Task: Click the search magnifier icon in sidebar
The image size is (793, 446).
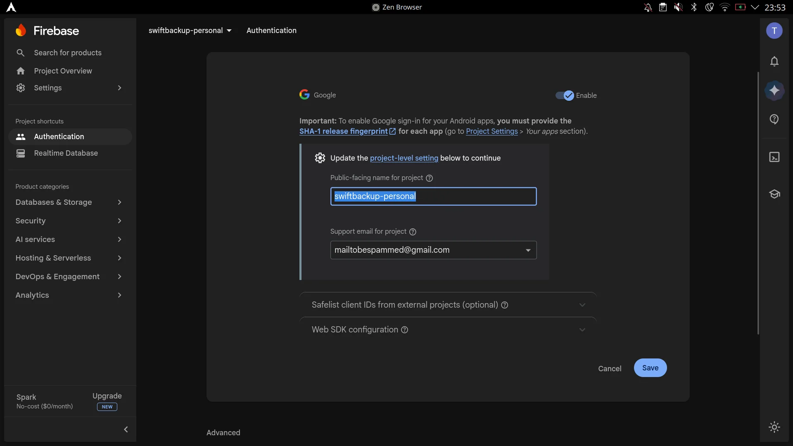Action: click(20, 53)
